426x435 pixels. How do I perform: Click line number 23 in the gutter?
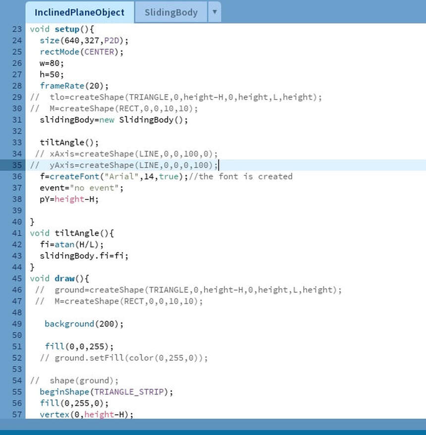click(17, 29)
